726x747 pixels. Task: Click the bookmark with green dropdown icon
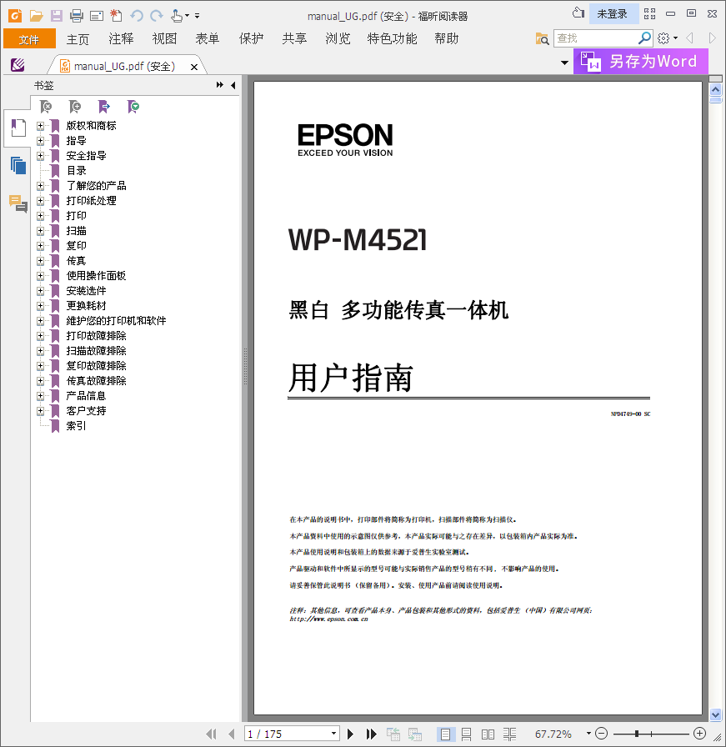pos(133,107)
